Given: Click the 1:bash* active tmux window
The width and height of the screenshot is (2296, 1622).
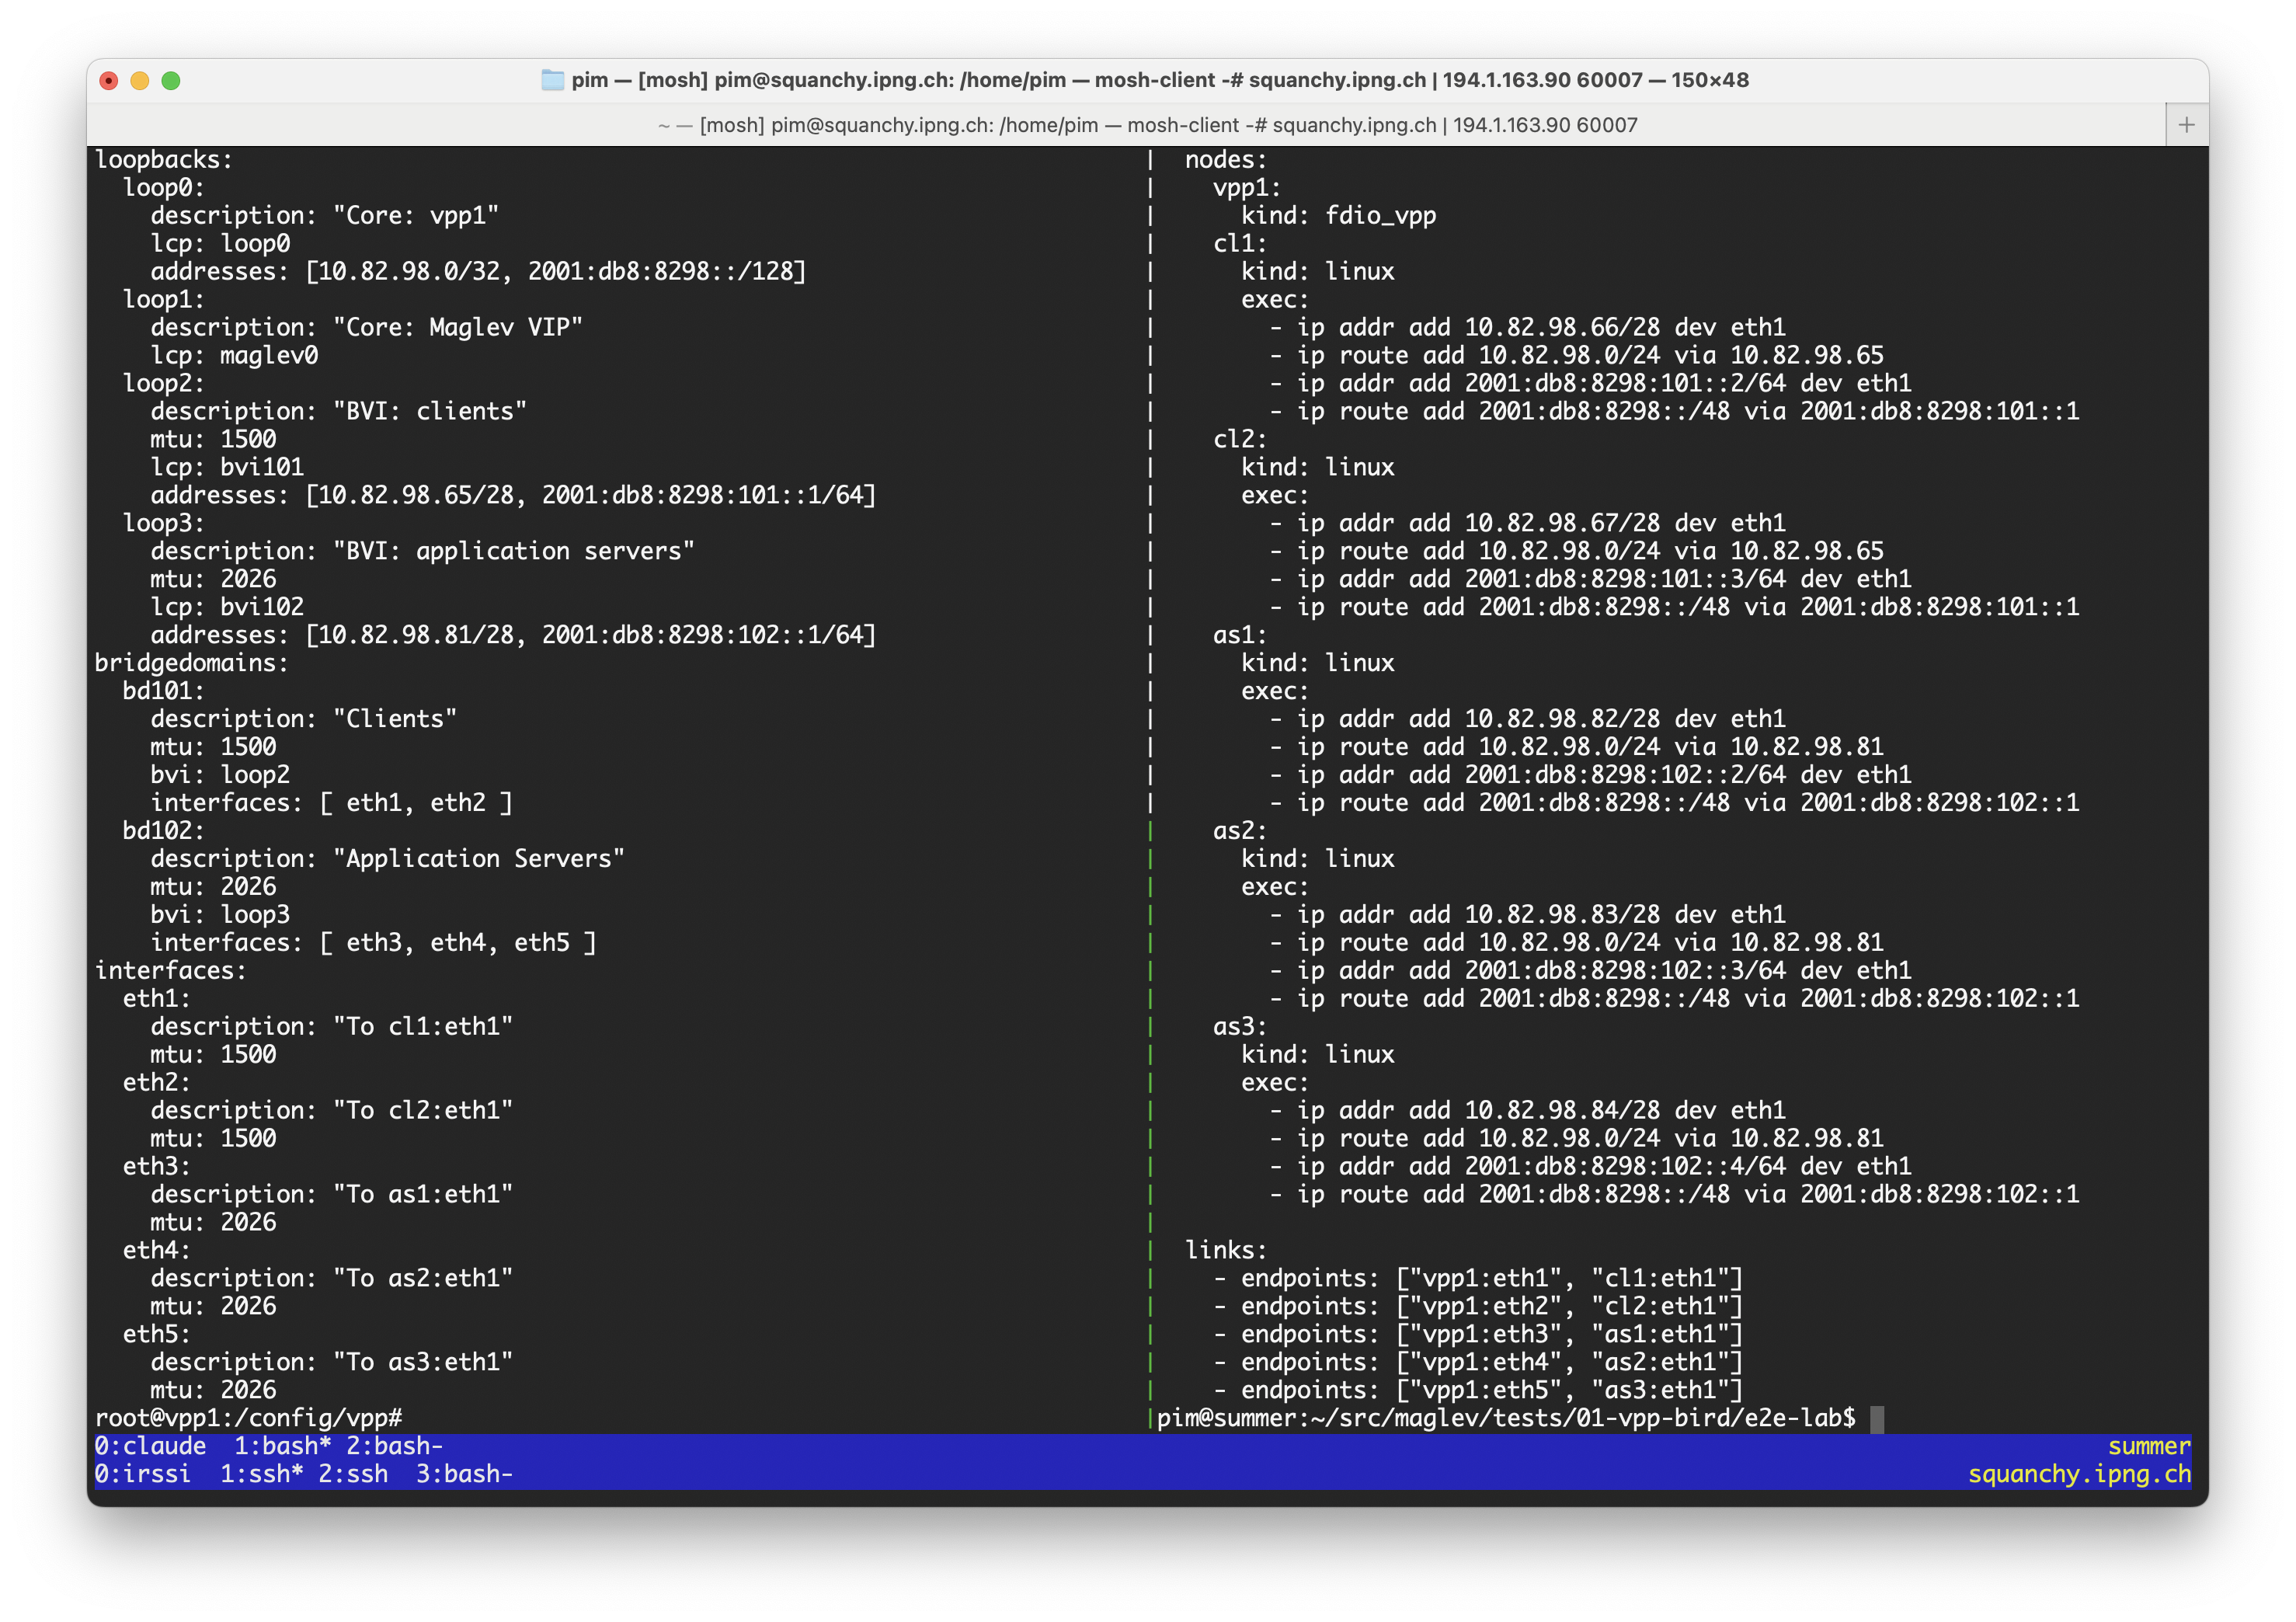Looking at the screenshot, I should click(x=282, y=1445).
